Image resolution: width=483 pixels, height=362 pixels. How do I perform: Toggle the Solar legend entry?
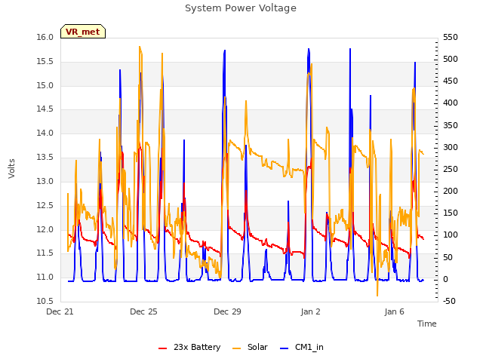pyautogui.click(x=250, y=347)
